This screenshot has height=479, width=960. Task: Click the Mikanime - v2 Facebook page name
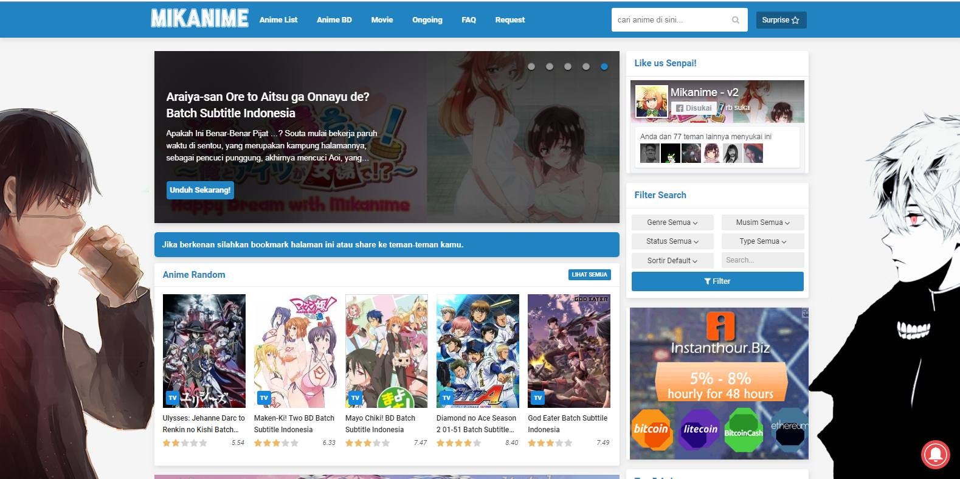tap(704, 92)
